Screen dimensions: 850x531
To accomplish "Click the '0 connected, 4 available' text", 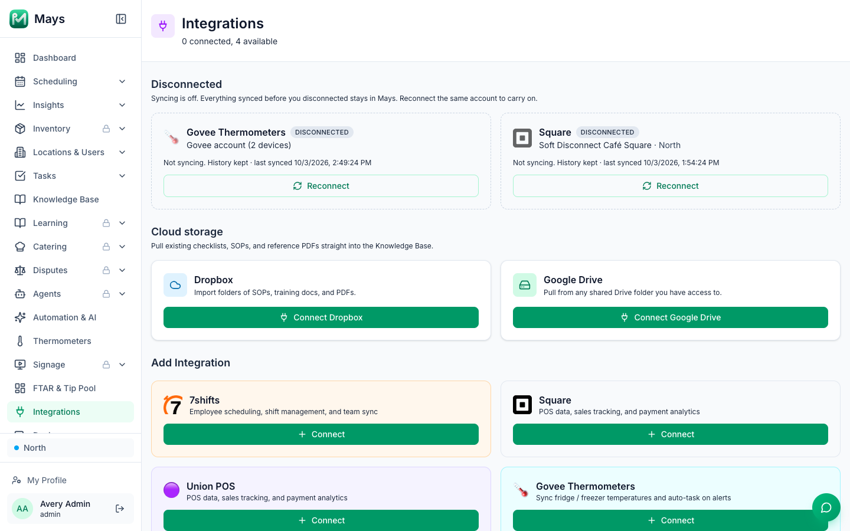I will tap(230, 41).
